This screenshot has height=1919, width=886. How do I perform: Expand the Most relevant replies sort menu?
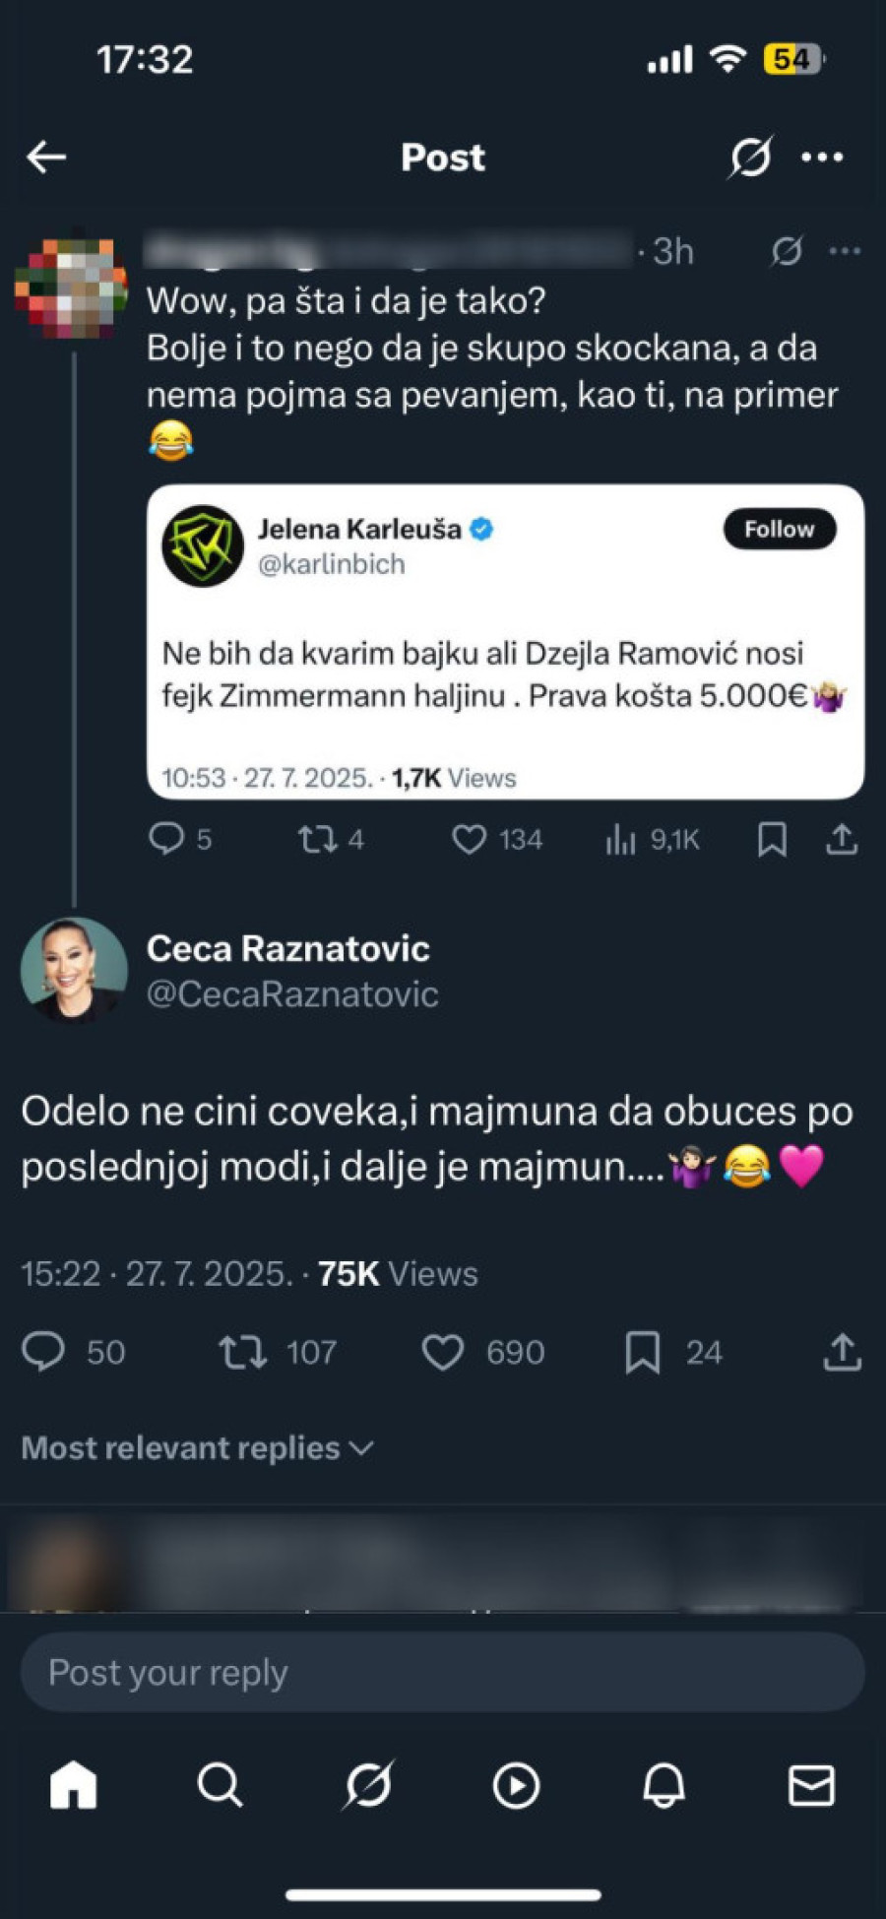coord(197,1447)
